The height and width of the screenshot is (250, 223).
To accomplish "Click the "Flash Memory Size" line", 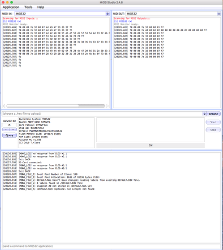I will pos(39,134).
